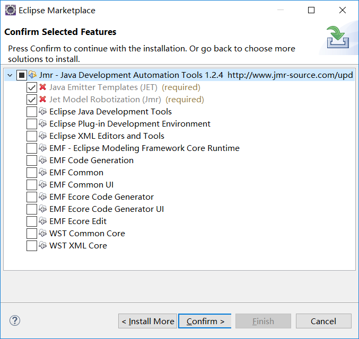
Task: Check Eclipse Java Development Tools checkbox
Action: pos(32,112)
